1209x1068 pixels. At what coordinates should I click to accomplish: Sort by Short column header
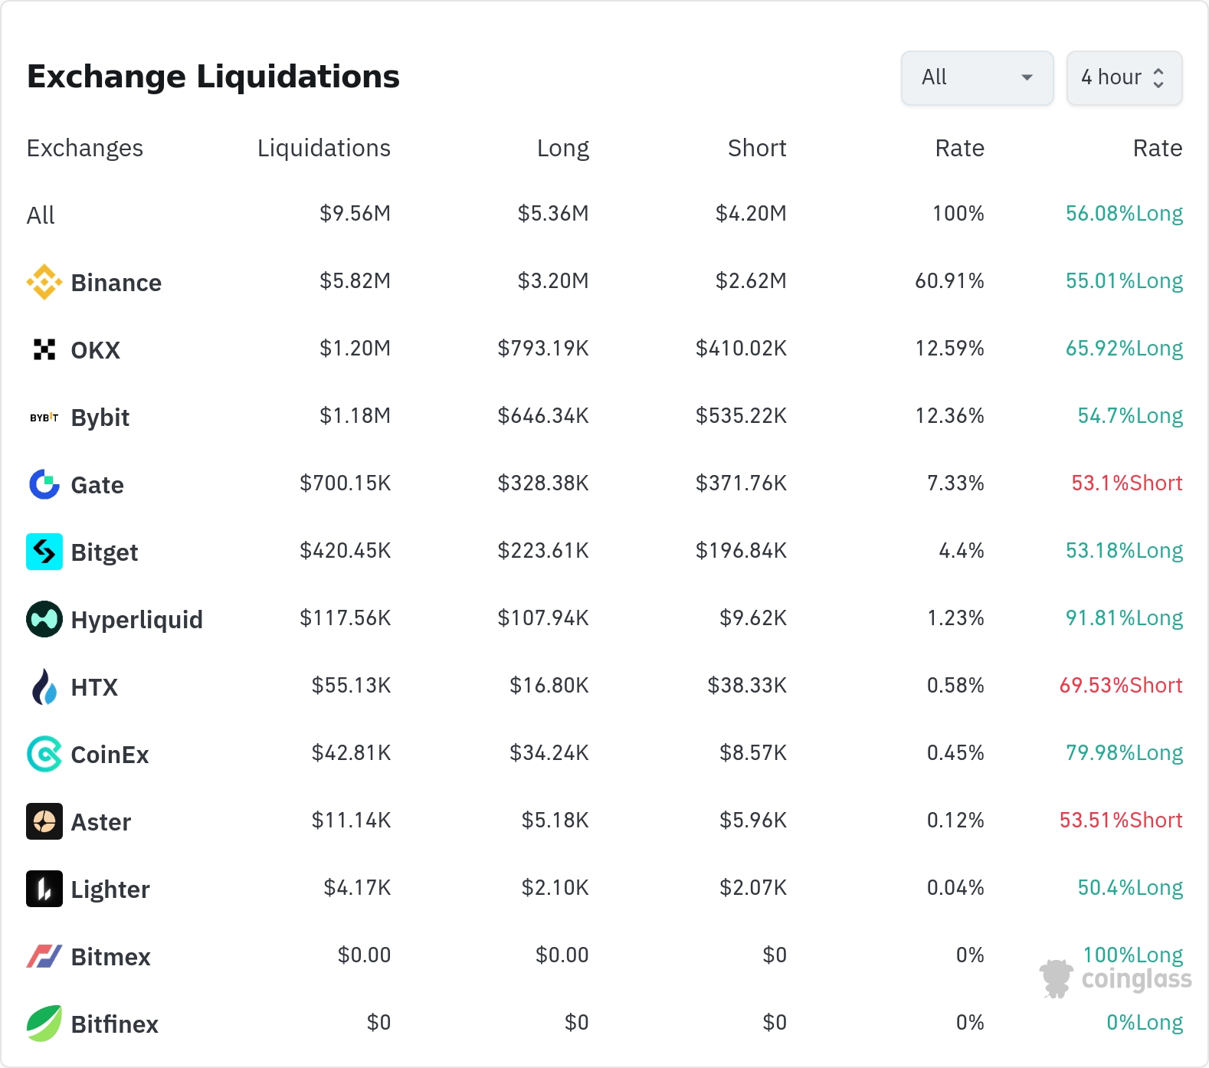tap(757, 148)
